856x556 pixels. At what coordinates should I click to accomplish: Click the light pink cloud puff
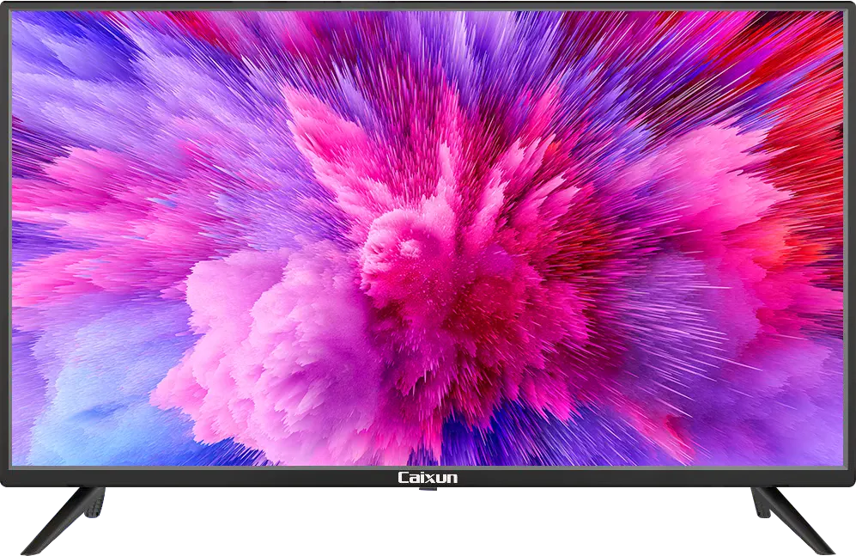click(x=257, y=355)
